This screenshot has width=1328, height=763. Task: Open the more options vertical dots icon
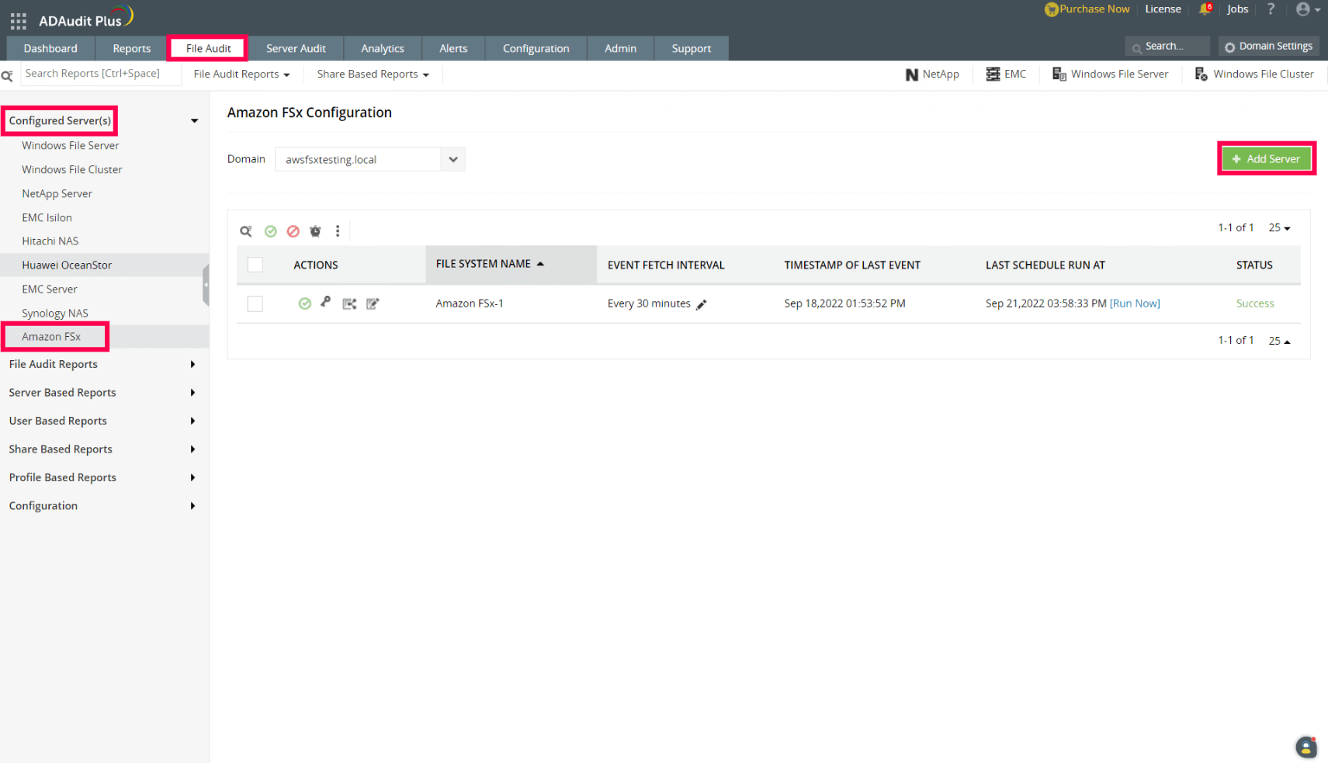(x=338, y=231)
